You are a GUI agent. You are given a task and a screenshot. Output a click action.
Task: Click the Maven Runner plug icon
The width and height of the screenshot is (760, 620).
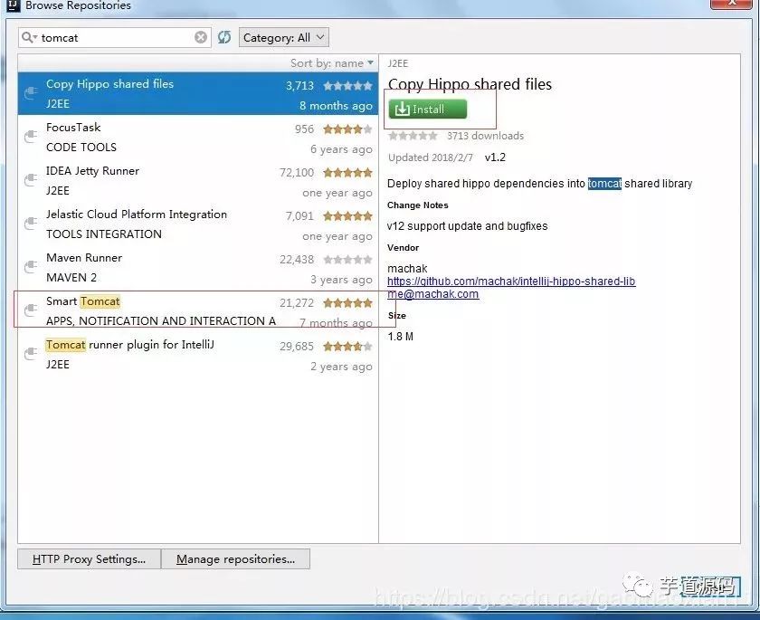click(x=31, y=266)
